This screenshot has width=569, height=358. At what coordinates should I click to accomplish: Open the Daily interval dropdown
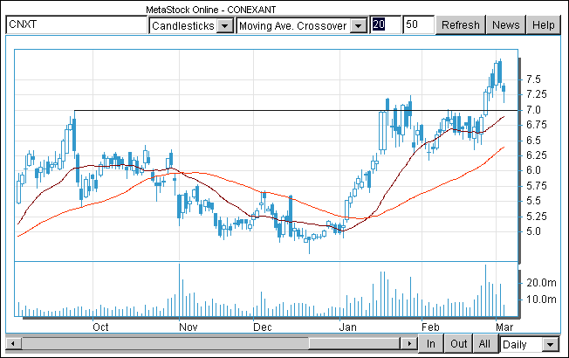pyautogui.click(x=530, y=344)
